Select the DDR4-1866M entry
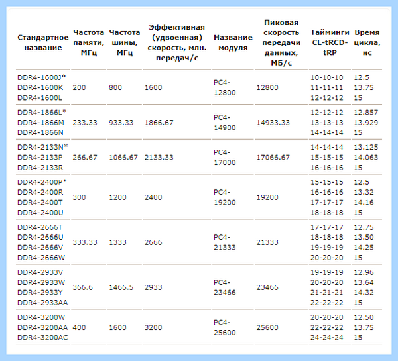 (40, 123)
